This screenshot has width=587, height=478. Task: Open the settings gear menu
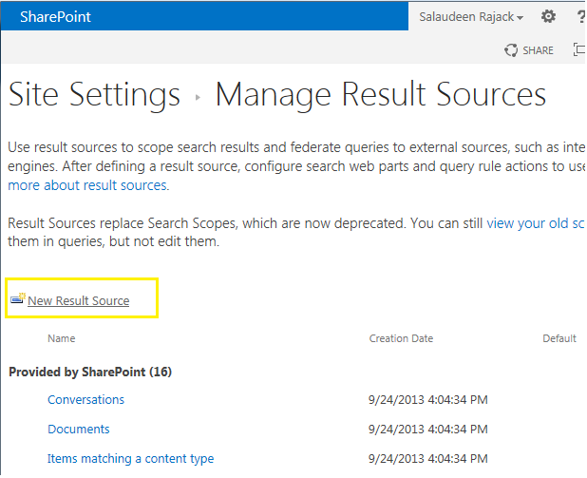tap(548, 16)
